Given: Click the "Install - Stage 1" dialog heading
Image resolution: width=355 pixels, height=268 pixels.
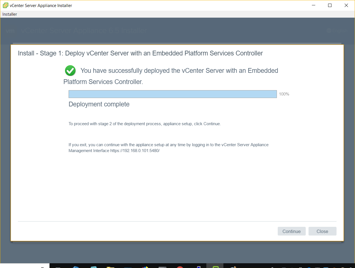Looking at the screenshot, I should tap(140, 53).
